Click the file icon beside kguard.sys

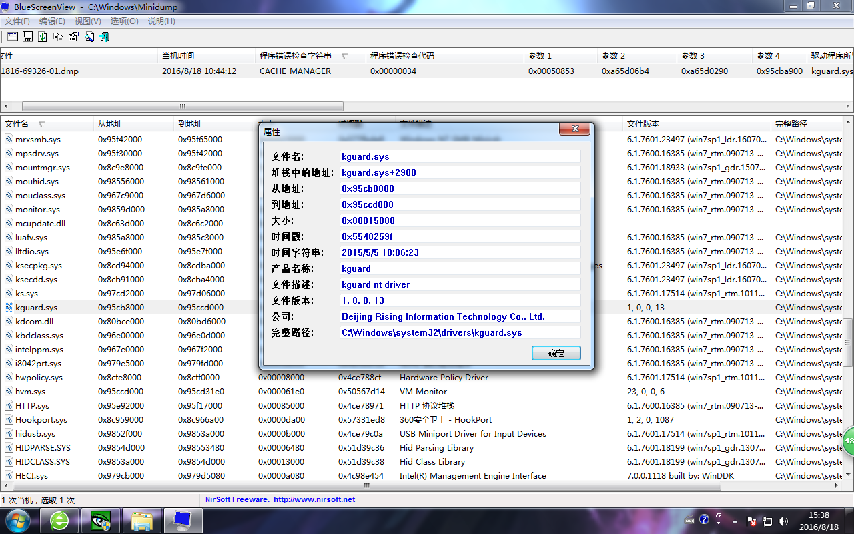coord(9,308)
